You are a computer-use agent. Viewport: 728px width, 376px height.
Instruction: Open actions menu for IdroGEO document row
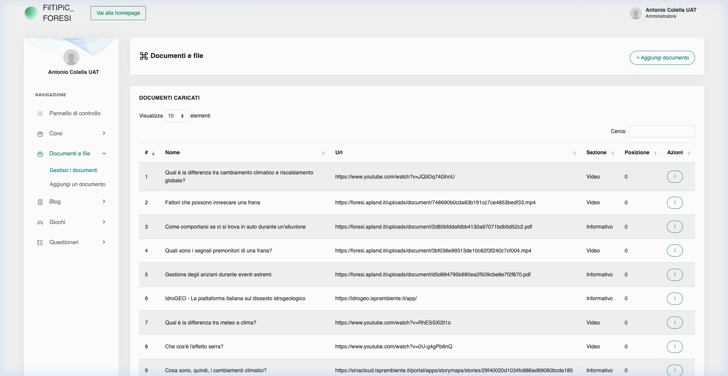click(x=675, y=299)
